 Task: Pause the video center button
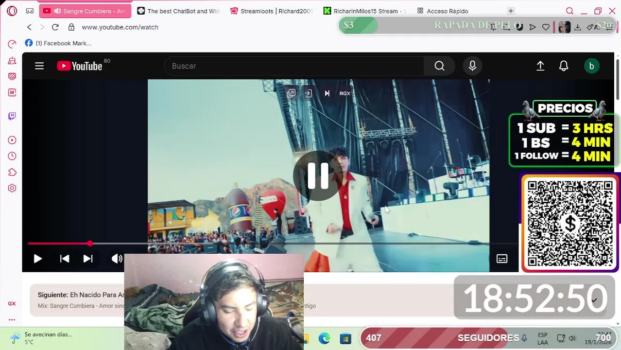(x=318, y=175)
